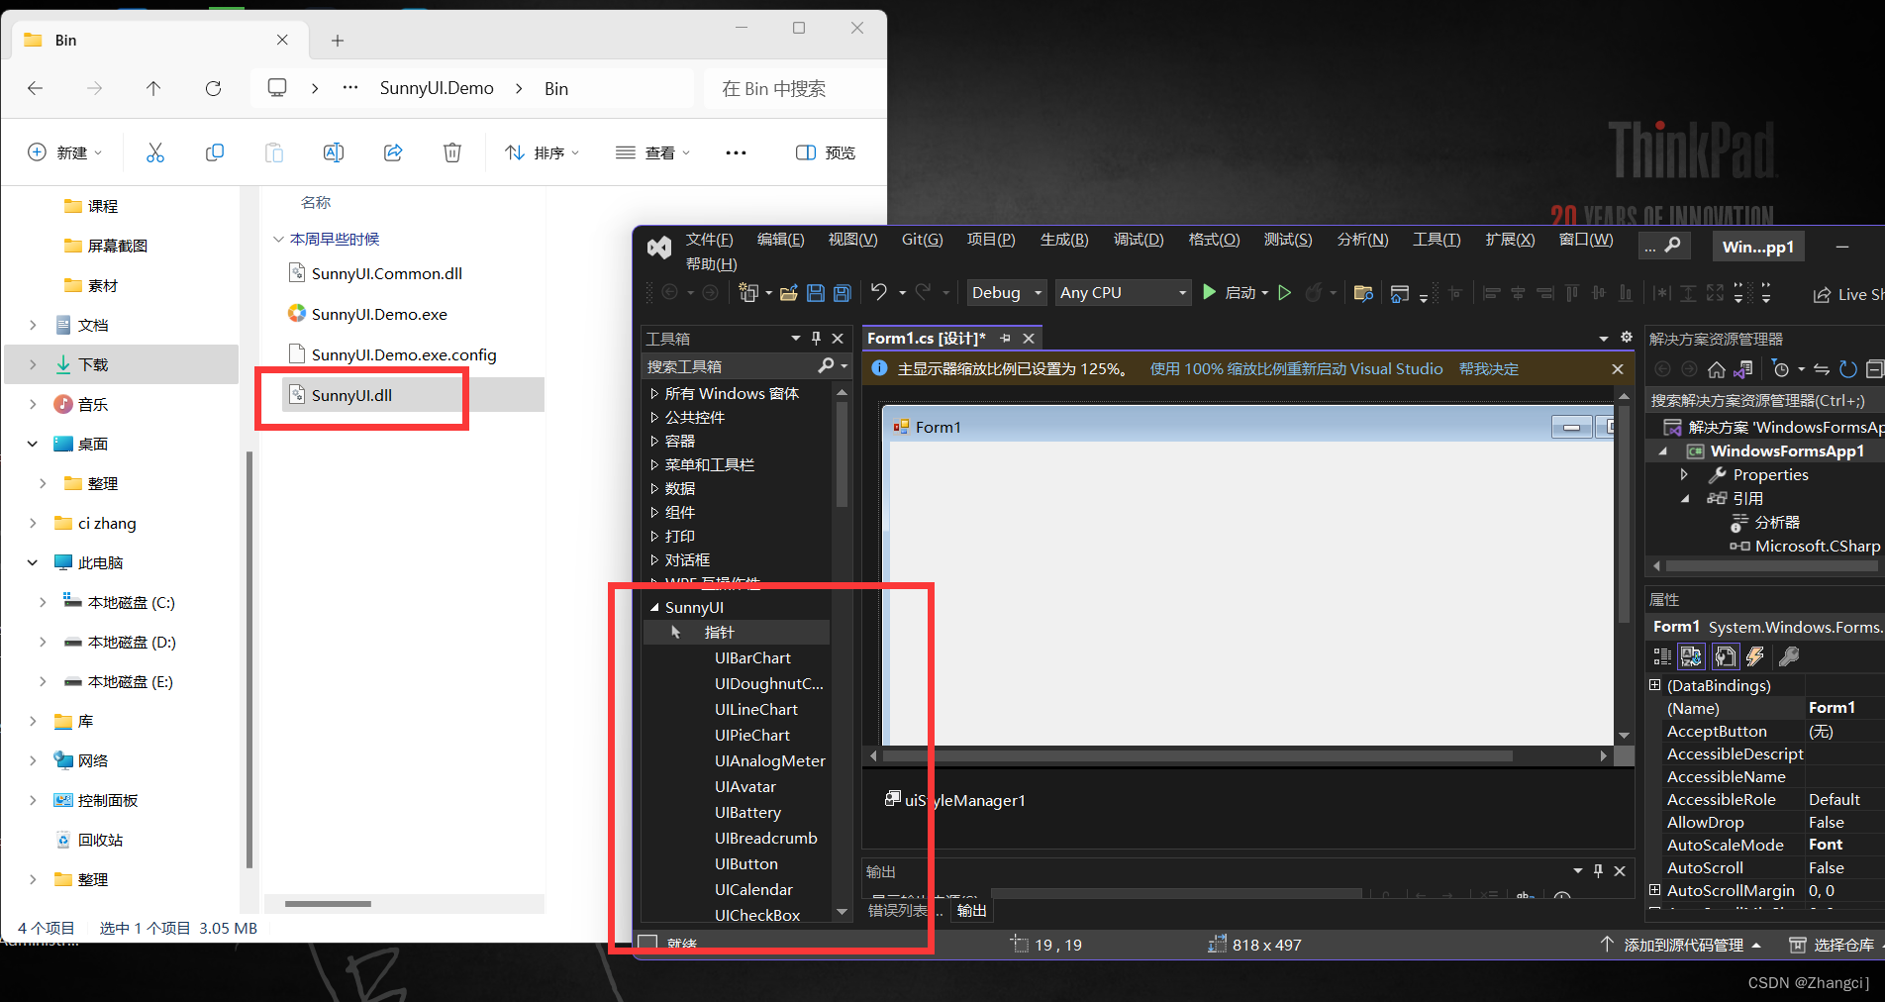Image resolution: width=1885 pixels, height=1002 pixels.
Task: Collapse the SunnyUI toolbox group
Action: coord(654,607)
